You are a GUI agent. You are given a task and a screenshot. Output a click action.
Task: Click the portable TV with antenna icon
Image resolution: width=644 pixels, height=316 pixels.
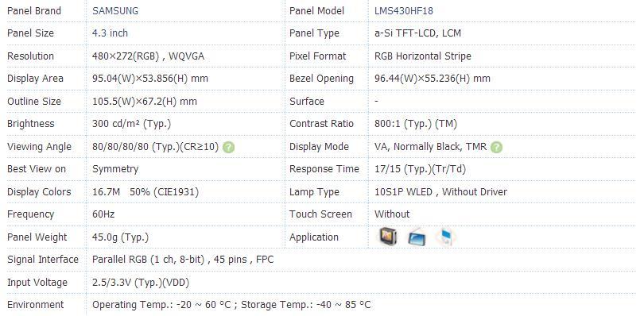tap(417, 237)
